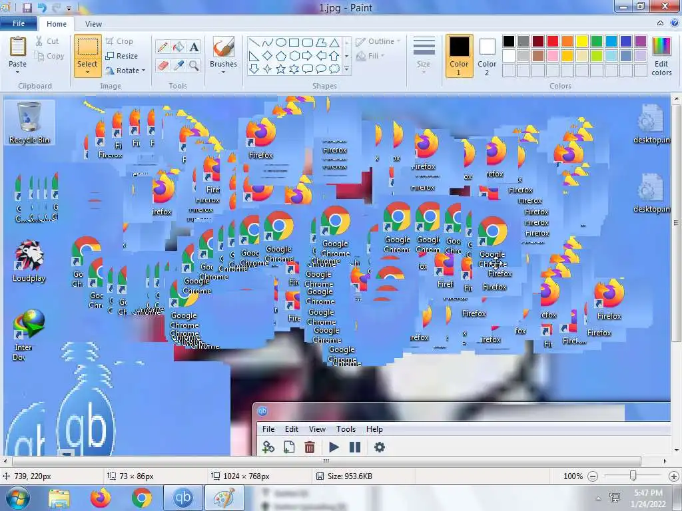Select the Pencil tool
Image resolution: width=682 pixels, height=511 pixels.
click(163, 47)
